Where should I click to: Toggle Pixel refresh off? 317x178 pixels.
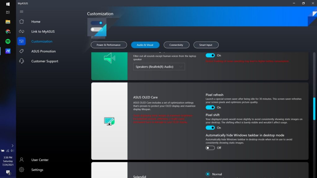click(x=210, y=107)
